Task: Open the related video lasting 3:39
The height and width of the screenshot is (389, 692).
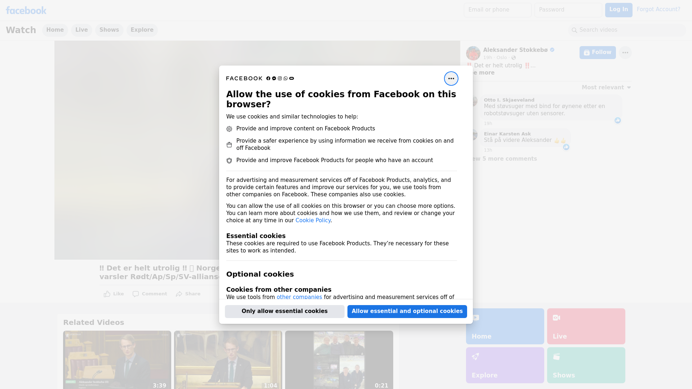Action: click(x=117, y=360)
